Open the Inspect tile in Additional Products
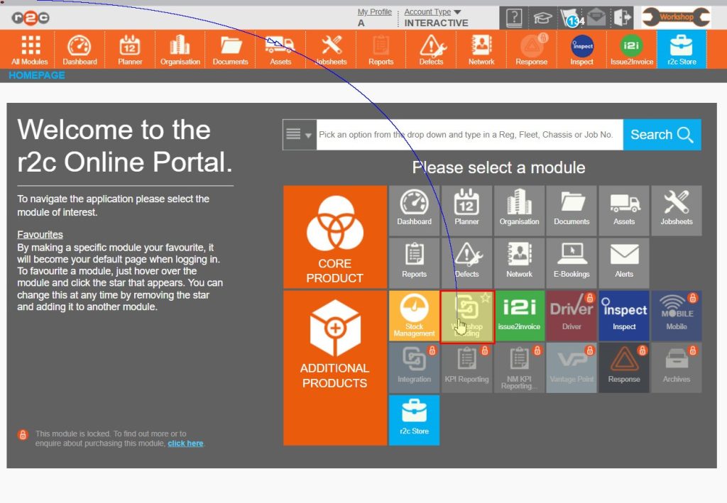The image size is (727, 503). pyautogui.click(x=624, y=316)
